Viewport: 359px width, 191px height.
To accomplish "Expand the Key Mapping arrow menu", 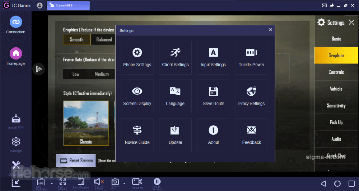I will 51,183.
